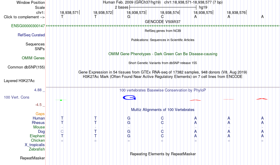
Task: Click the hg19 label beside scale bar
Action: (x=203, y=7)
